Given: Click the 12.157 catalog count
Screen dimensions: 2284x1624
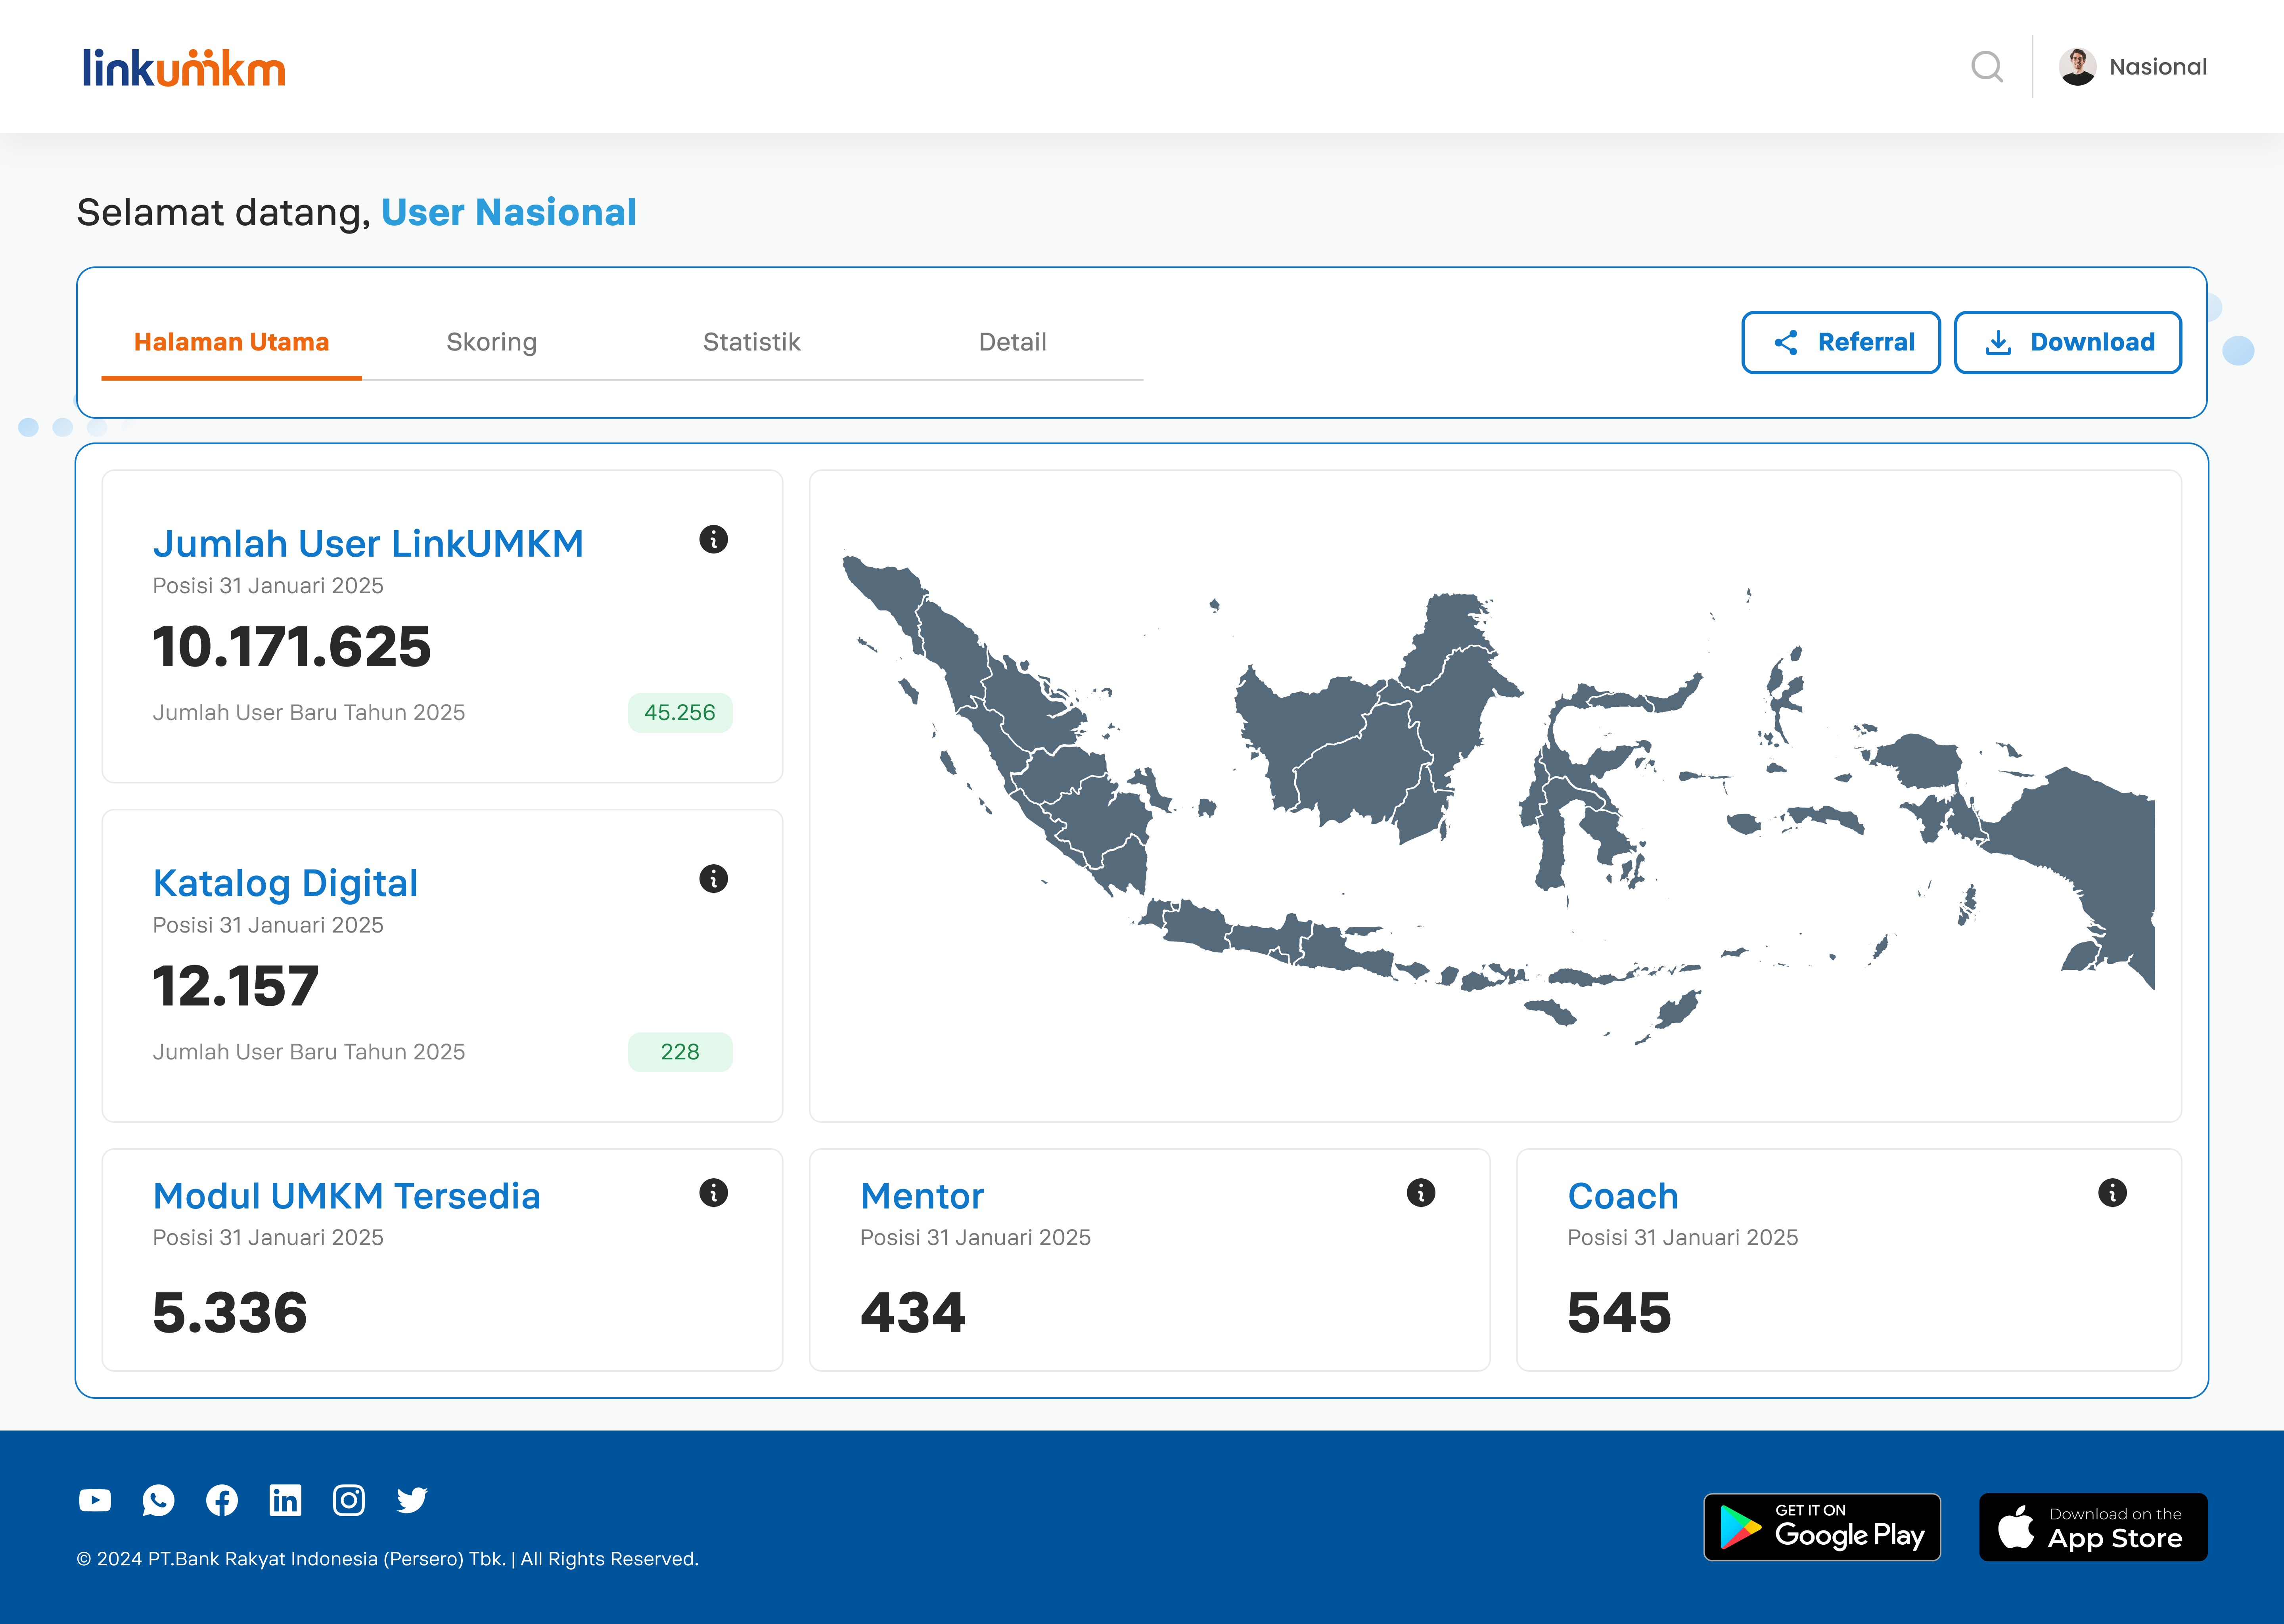Looking at the screenshot, I should (x=236, y=986).
